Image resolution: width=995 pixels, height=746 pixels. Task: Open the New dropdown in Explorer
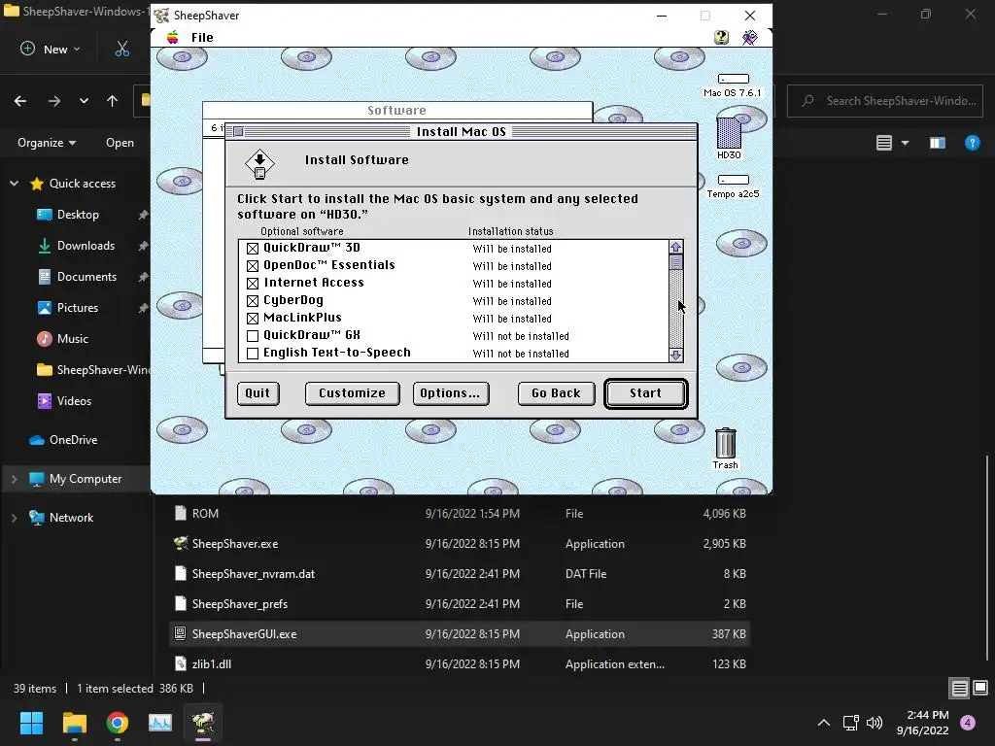[51, 49]
